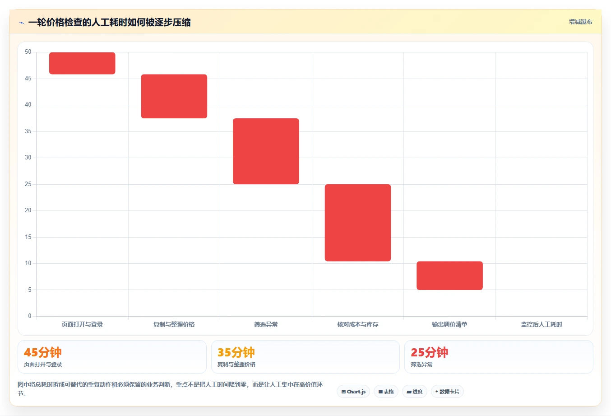The width and height of the screenshot is (611, 416).
Task: Click the y-axis value 0
Action: click(x=30, y=316)
